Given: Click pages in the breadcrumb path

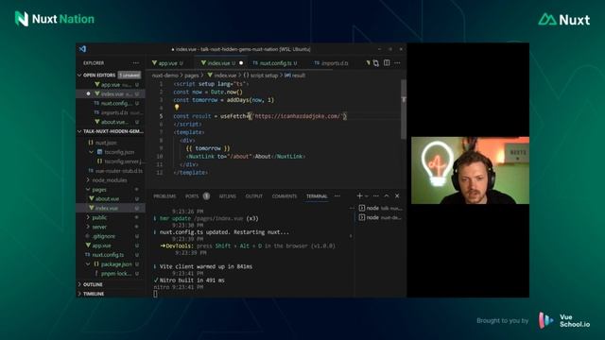Looking at the screenshot, I should [x=191, y=76].
